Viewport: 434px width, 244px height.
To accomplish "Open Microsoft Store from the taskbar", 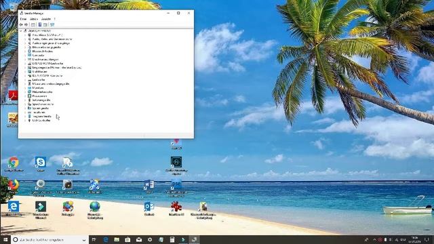I will tap(127, 239).
